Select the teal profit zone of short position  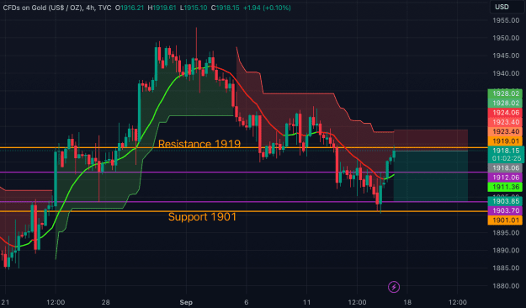point(431,177)
